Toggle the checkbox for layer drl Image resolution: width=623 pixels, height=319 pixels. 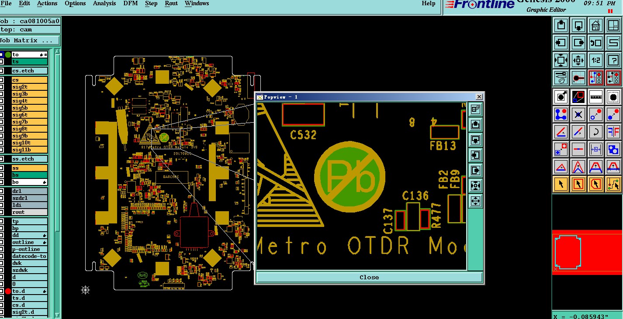[x=2, y=191]
